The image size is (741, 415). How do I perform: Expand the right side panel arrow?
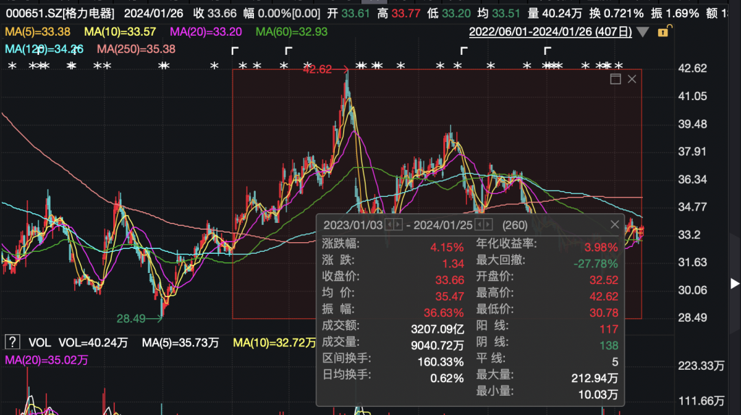[x=734, y=283]
